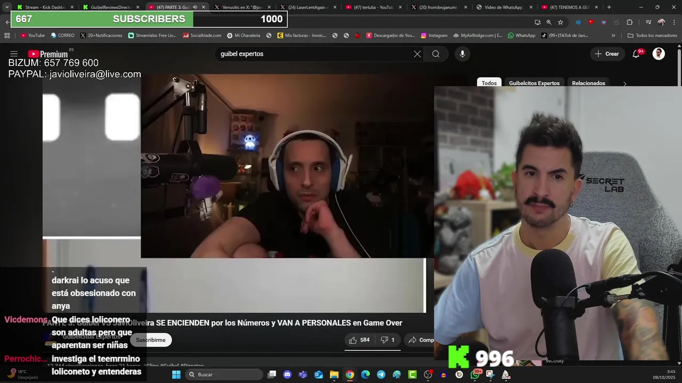Screen dimensions: 682x383
Task: Switch to the tertulia - YouTube tab
Action: (374, 7)
